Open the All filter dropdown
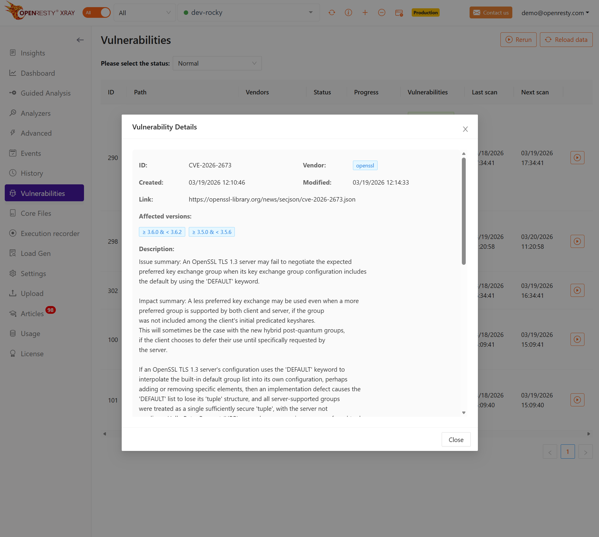The height and width of the screenshot is (537, 599). coord(145,13)
